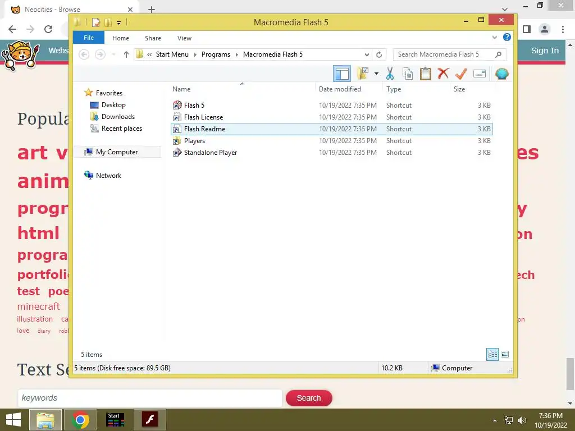The image size is (575, 431).
Task: Open Explorer Help question mark icon
Action: click(x=507, y=37)
